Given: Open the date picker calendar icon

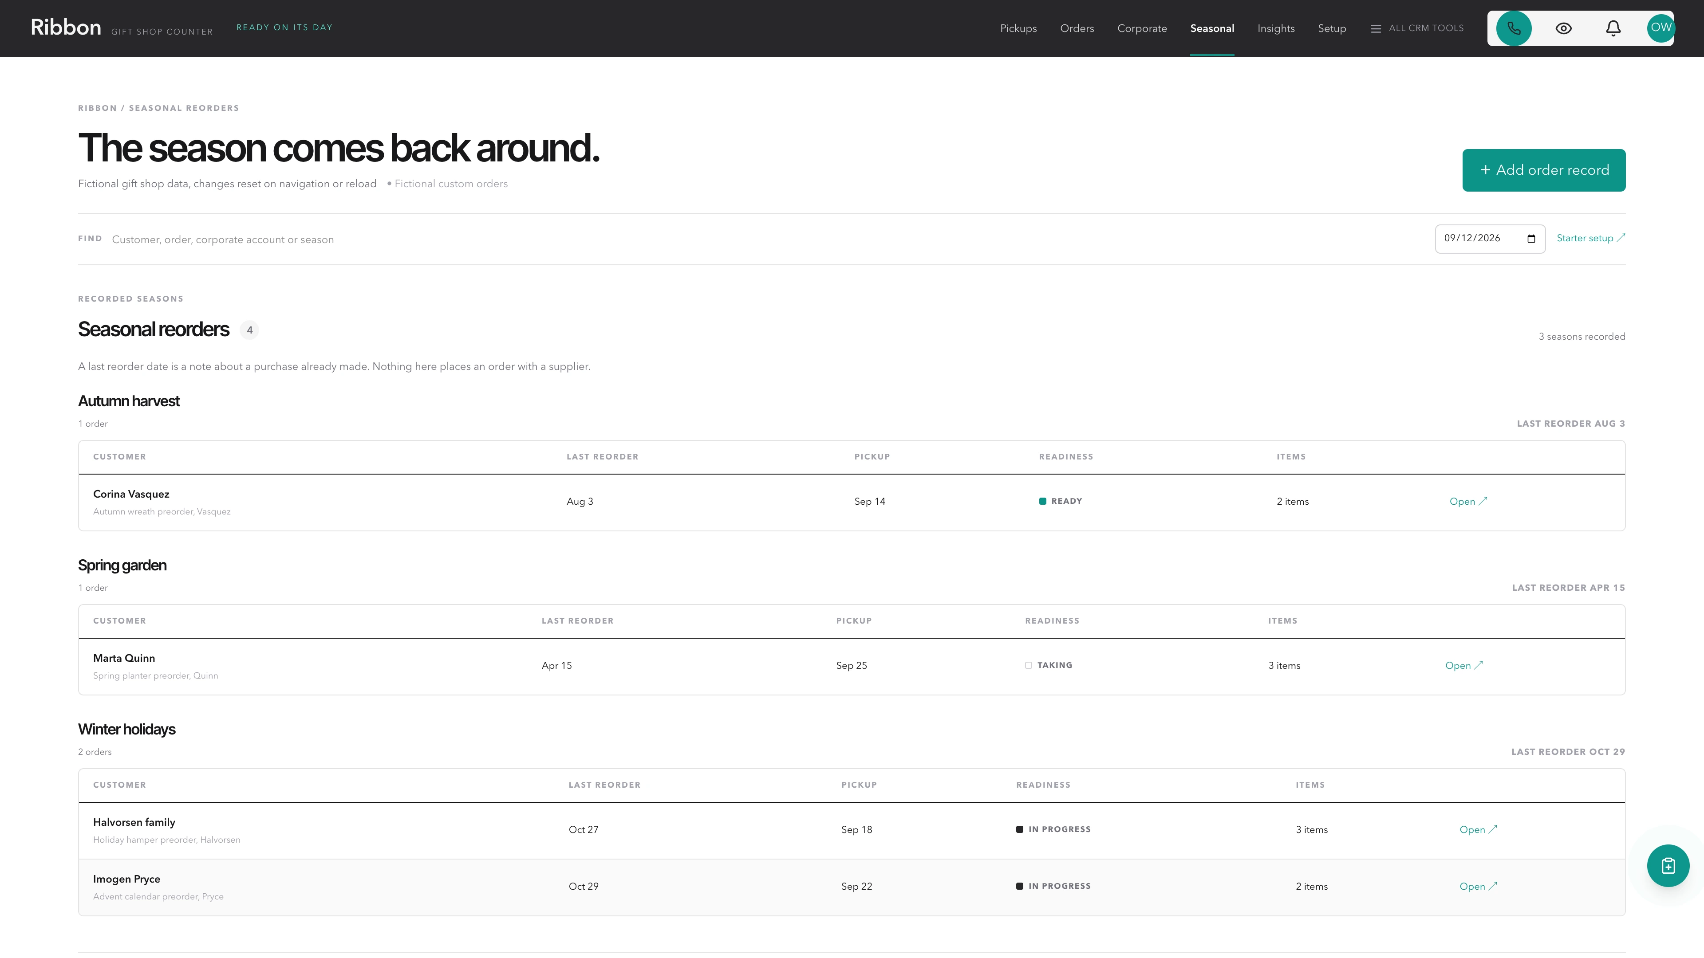Looking at the screenshot, I should coord(1530,239).
